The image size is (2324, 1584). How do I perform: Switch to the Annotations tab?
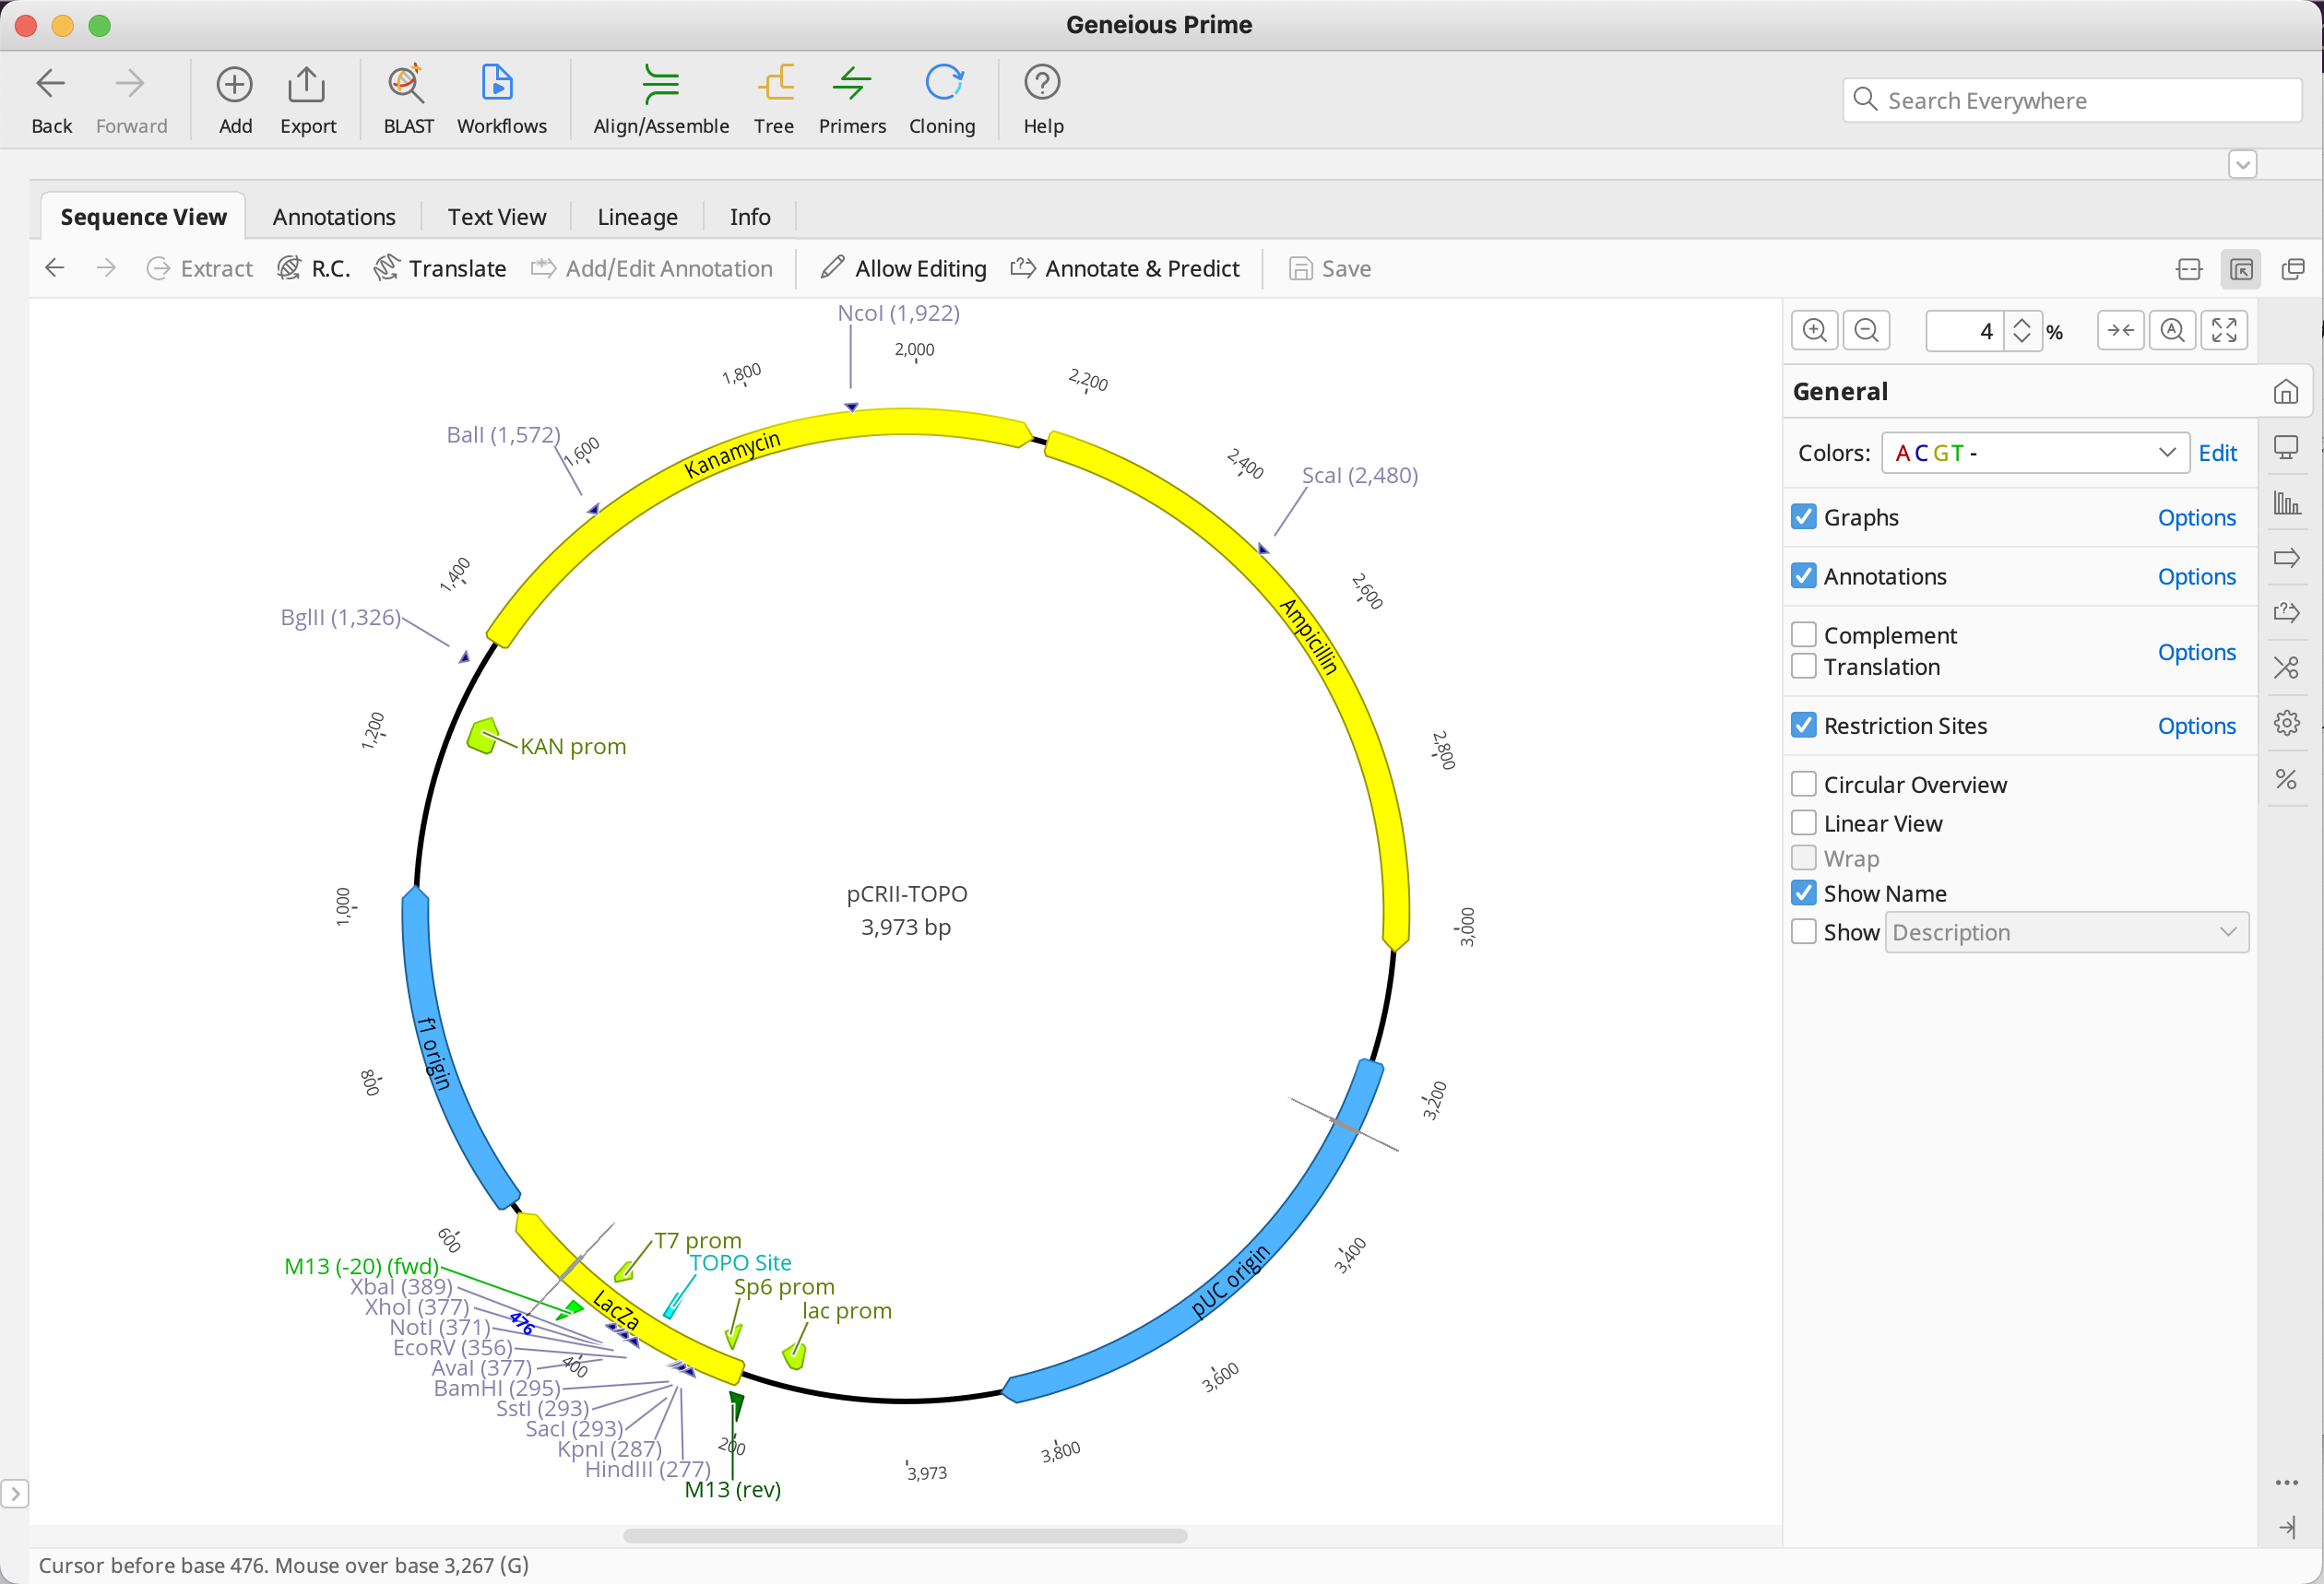pos(334,217)
